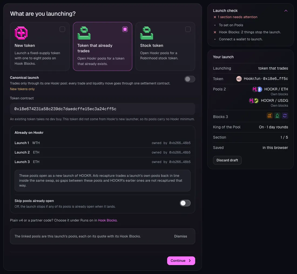Click the green icon on Token that already trades card

point(84,33)
